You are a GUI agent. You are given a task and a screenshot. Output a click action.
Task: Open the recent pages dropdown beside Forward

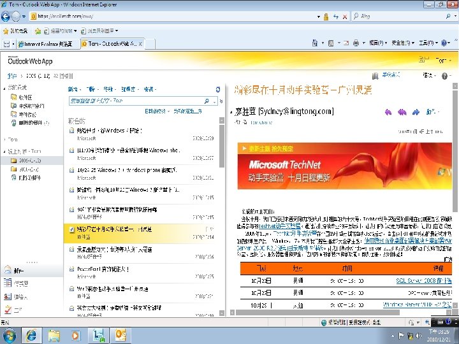pyautogui.click(x=24, y=17)
